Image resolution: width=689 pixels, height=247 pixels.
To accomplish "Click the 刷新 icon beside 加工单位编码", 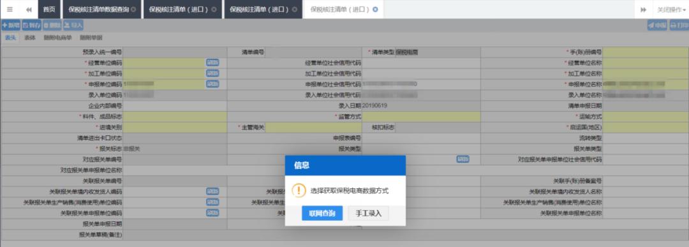I will 212,73.
